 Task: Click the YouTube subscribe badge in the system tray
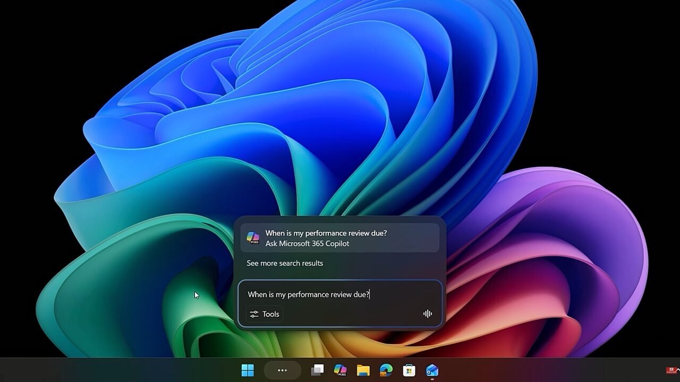671,370
